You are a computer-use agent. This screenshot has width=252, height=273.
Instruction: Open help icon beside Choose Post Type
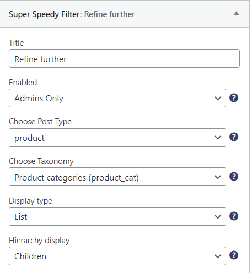234,137
